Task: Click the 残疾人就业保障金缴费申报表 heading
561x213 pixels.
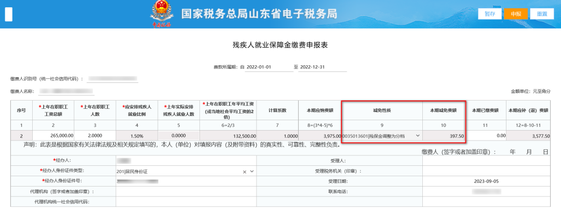Action: [280, 45]
